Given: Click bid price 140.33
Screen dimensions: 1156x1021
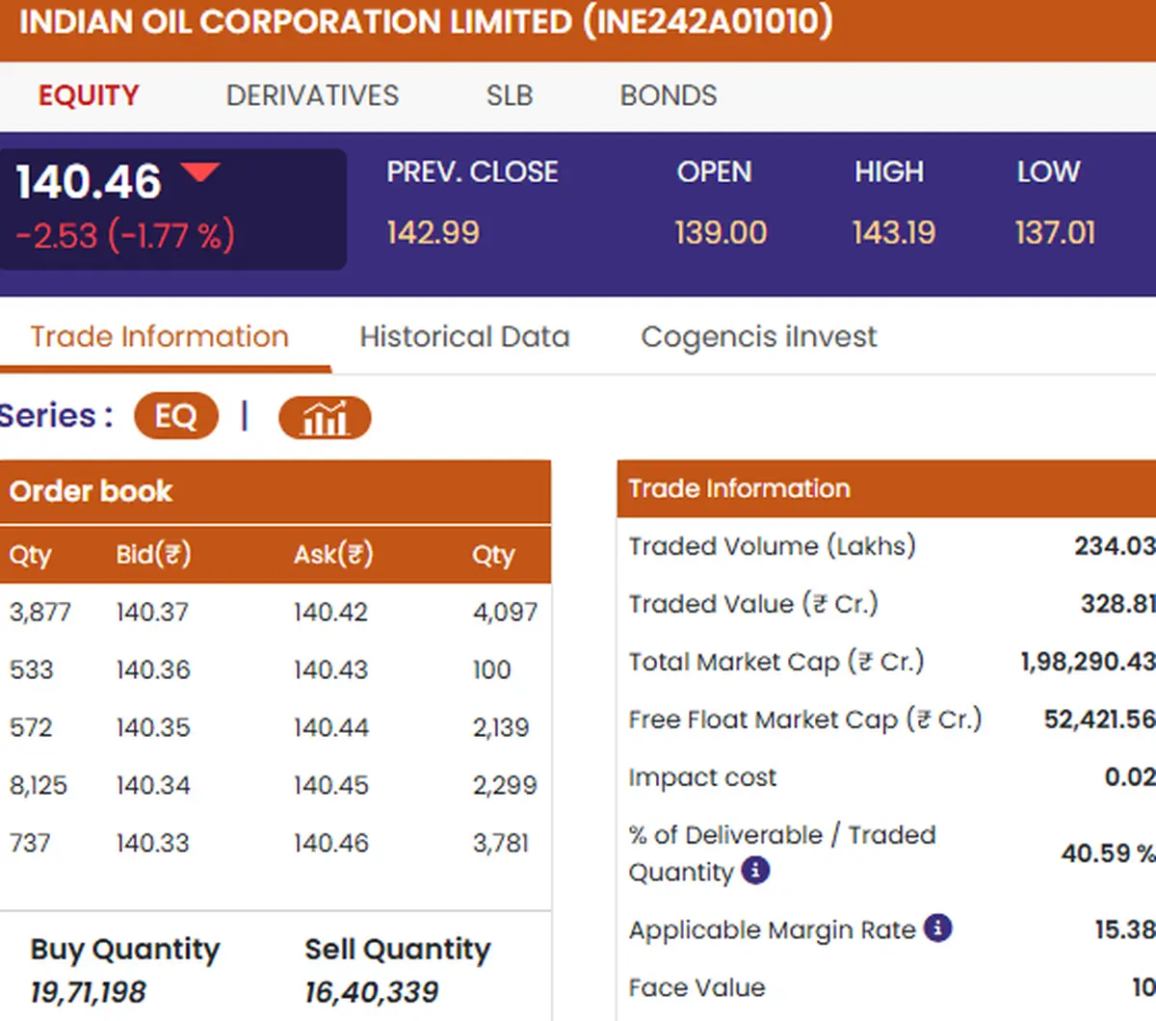Looking at the screenshot, I should [152, 843].
